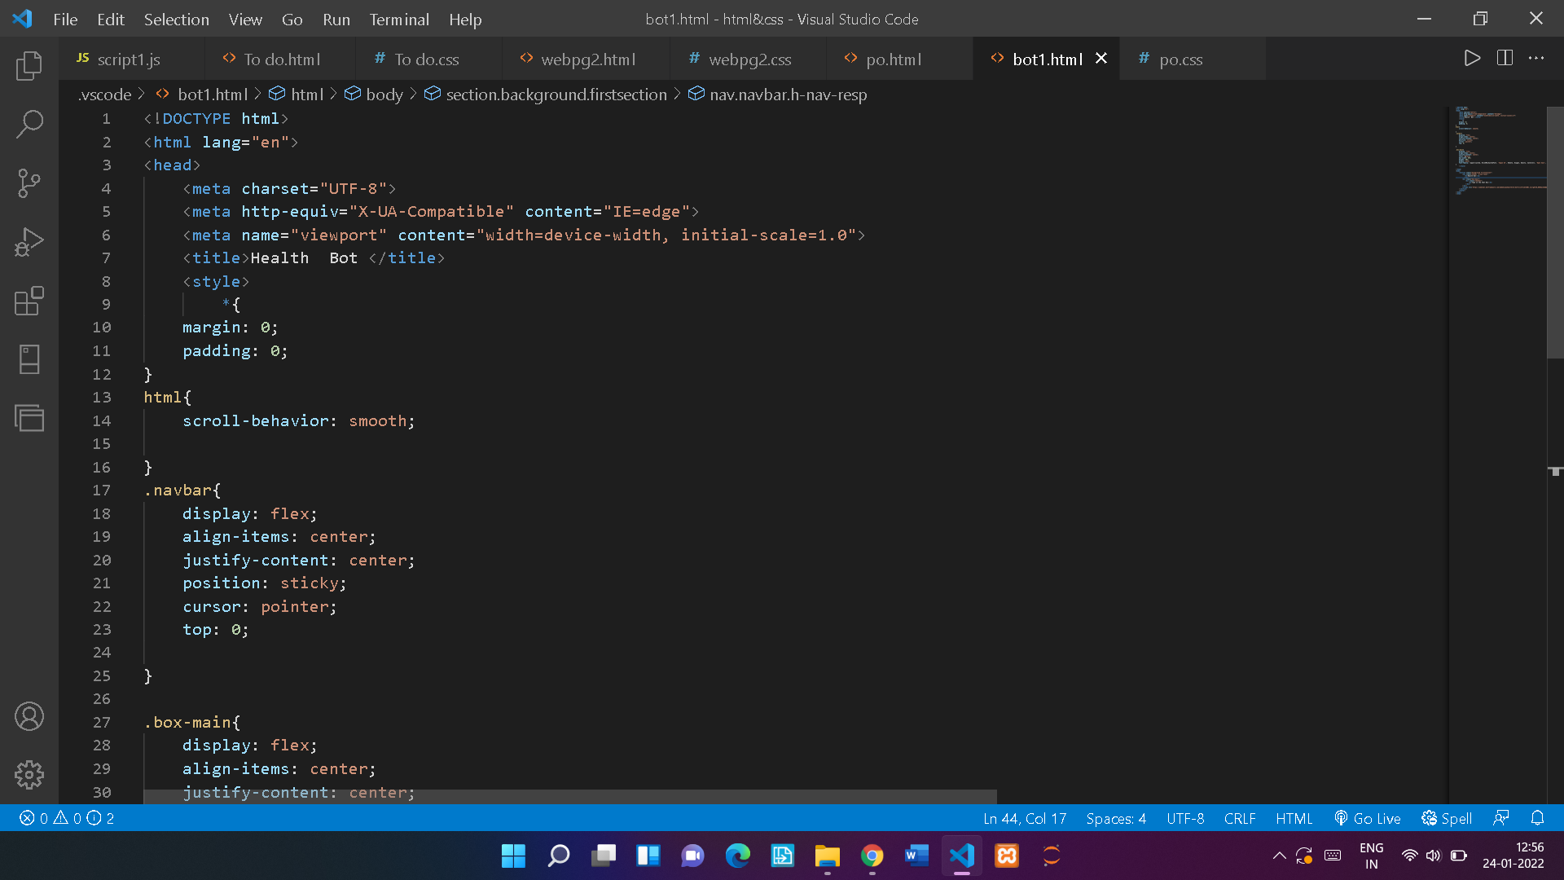Toggle notifications via the bell icon
The height and width of the screenshot is (880, 1564).
tap(1536, 818)
